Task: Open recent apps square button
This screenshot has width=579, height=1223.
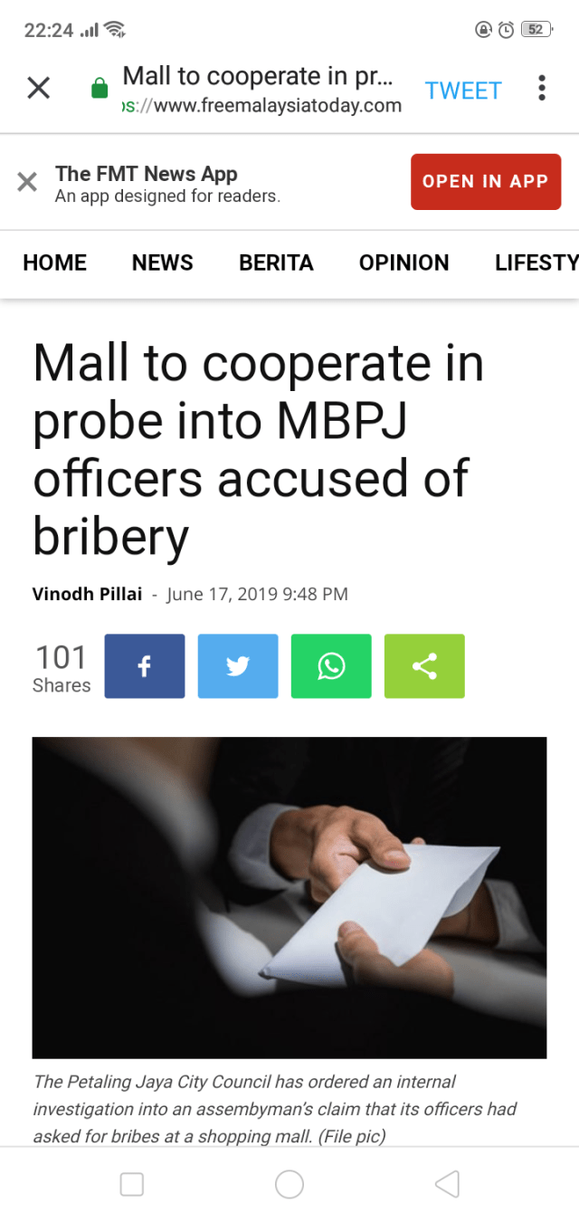Action: 132,1184
